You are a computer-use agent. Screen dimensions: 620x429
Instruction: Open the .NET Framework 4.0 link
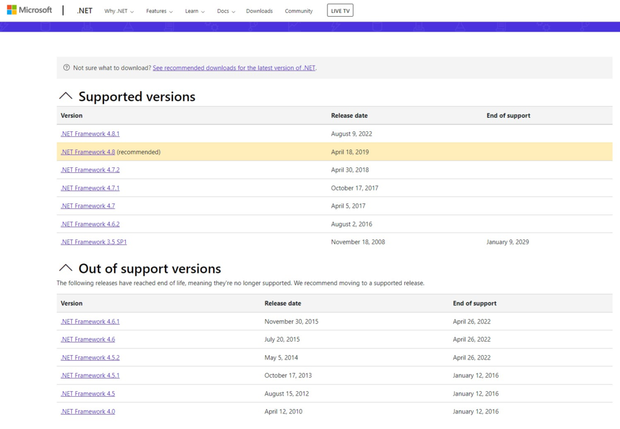click(87, 412)
